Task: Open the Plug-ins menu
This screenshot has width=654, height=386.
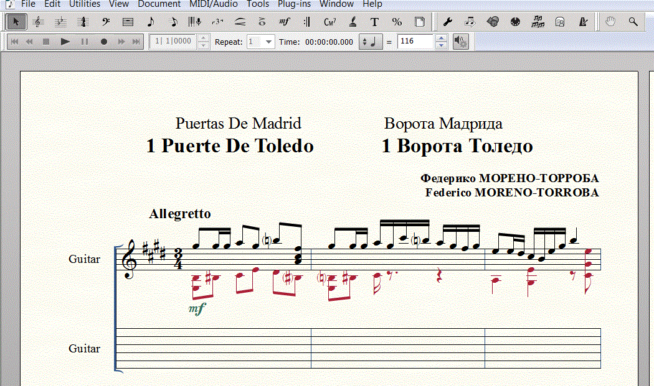Action: pyautogui.click(x=294, y=4)
